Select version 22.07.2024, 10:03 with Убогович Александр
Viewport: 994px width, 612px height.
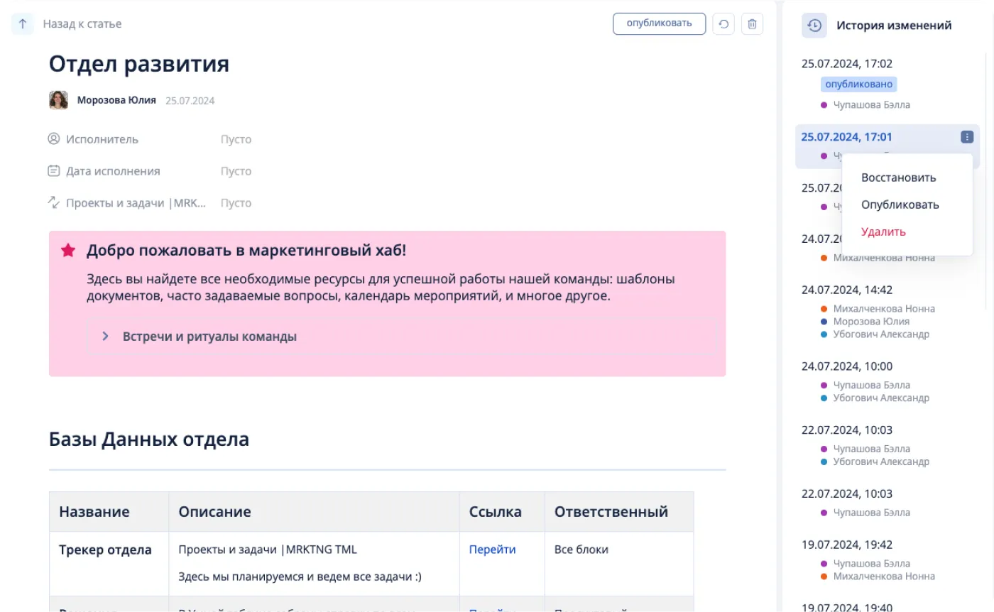click(847, 430)
